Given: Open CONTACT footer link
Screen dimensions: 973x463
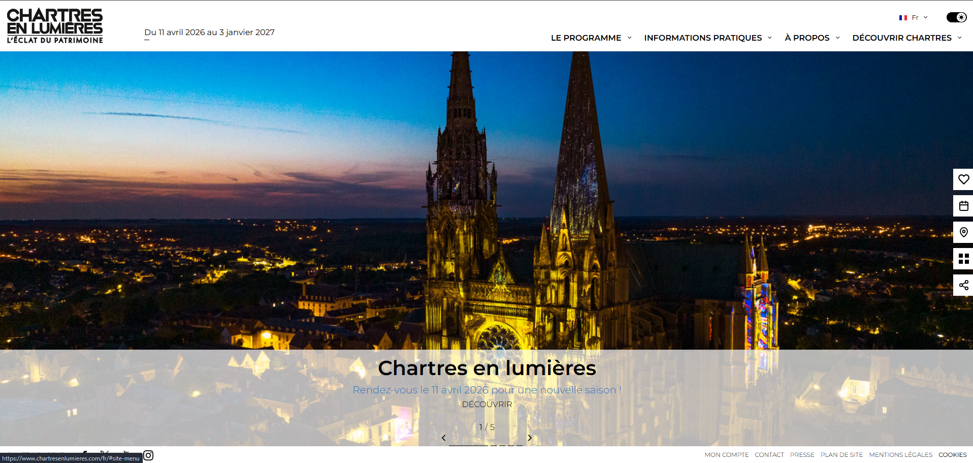Looking at the screenshot, I should (x=769, y=455).
